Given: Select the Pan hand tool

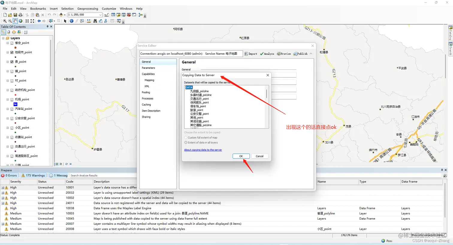Looking at the screenshot, I should (x=15, y=21).
